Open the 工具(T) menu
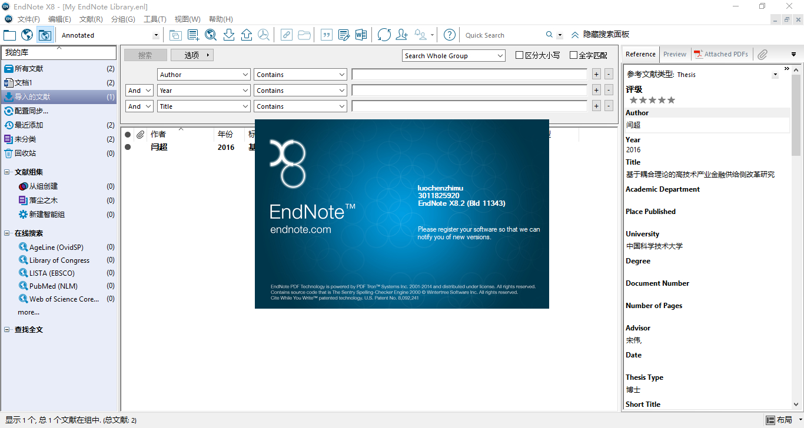804x428 pixels. (x=155, y=19)
